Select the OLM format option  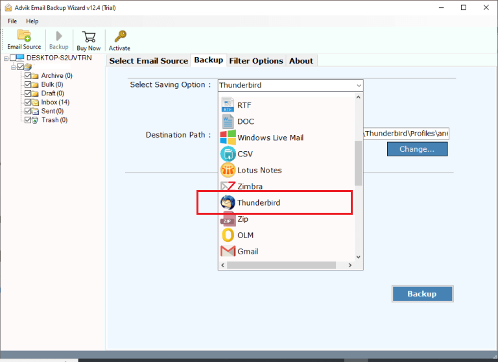click(x=245, y=235)
